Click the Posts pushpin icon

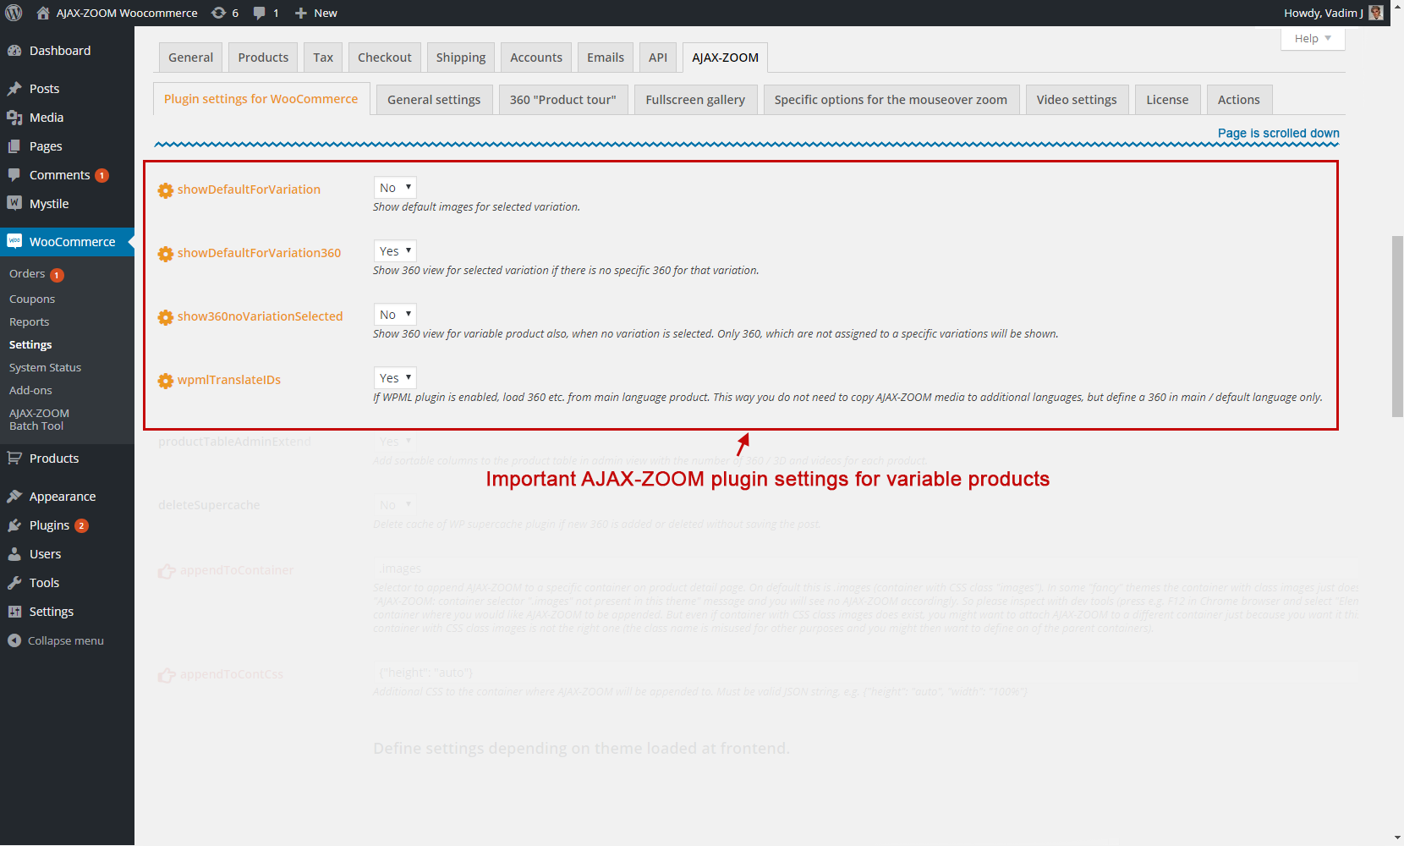(14, 89)
